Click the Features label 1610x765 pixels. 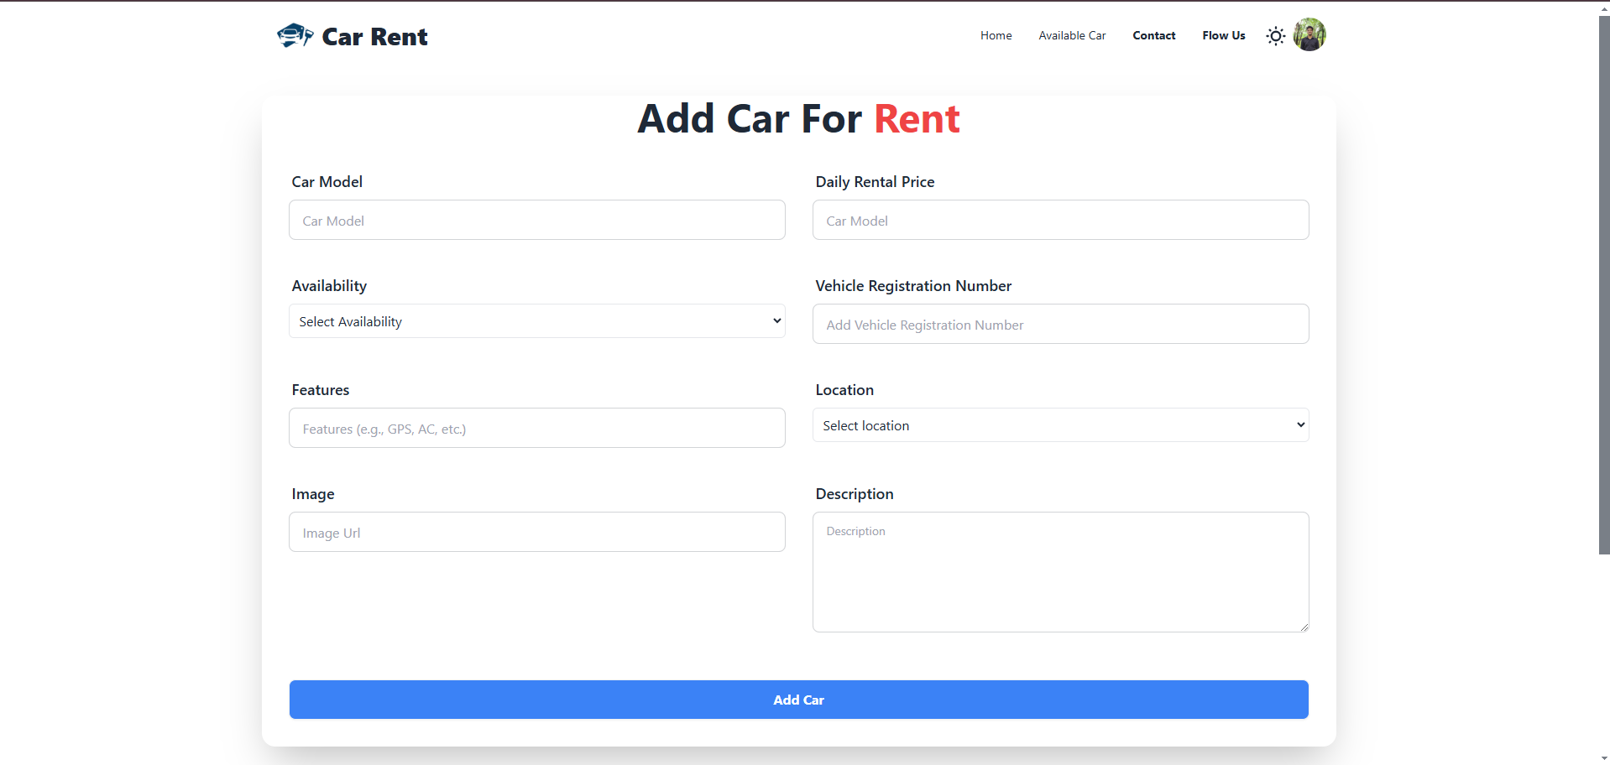(x=321, y=390)
